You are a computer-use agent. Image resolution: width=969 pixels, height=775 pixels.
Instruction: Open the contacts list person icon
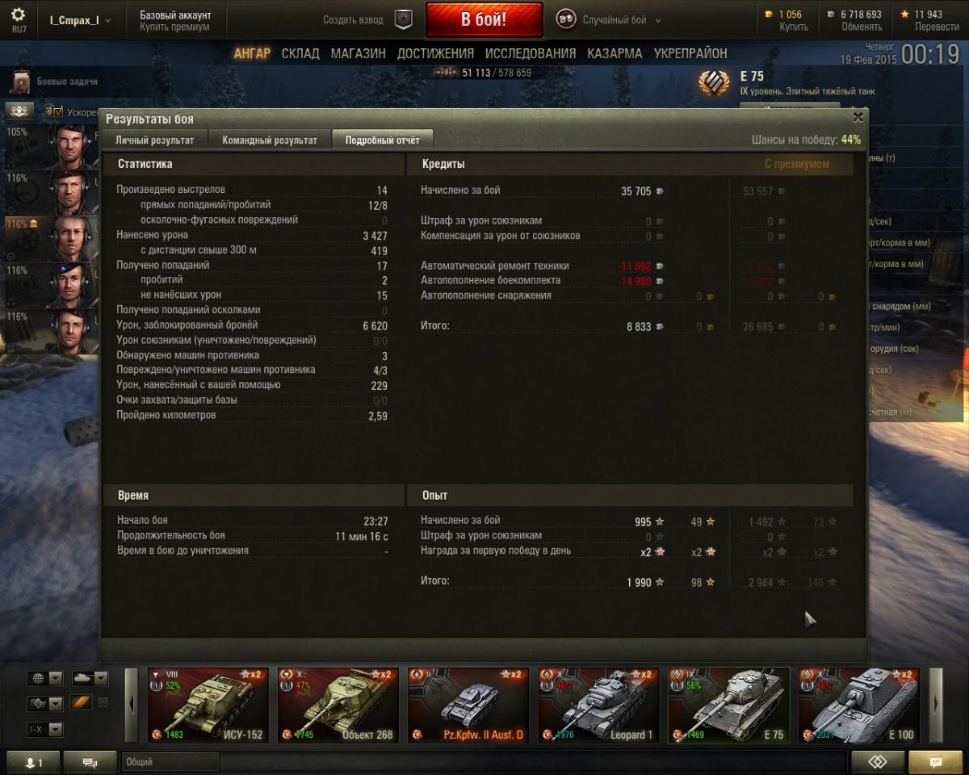32,762
